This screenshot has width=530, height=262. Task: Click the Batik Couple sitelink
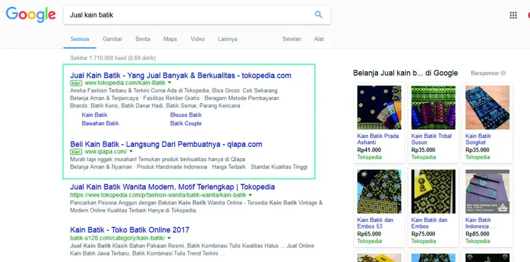click(x=186, y=123)
